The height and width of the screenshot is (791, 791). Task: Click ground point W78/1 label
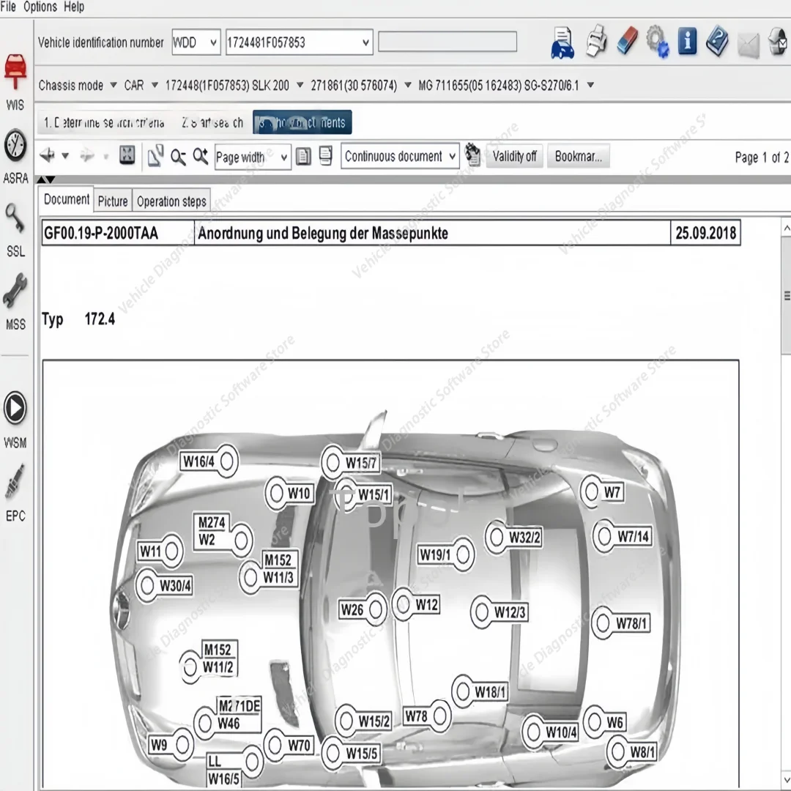pyautogui.click(x=631, y=623)
